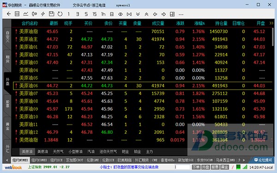Click the 下单 order button
277x173 pixels.
(x=196, y=167)
